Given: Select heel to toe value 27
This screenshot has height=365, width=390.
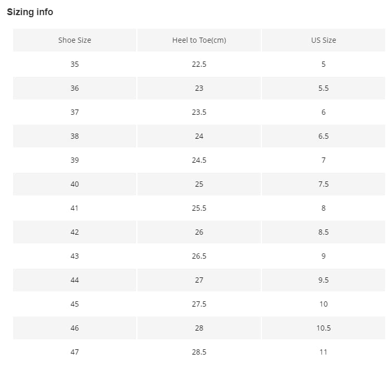Looking at the screenshot, I should click(199, 280).
